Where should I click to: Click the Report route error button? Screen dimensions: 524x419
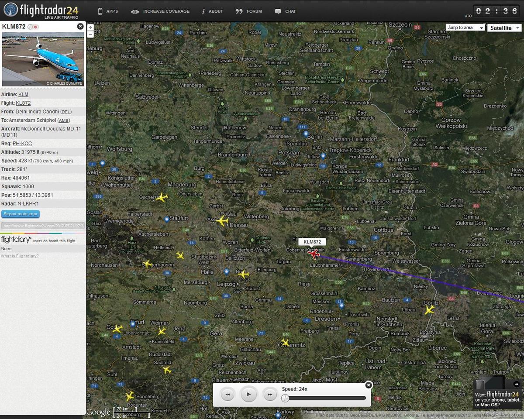pos(21,214)
